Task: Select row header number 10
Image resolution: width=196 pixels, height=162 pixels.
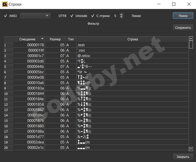Action: [9, 93]
